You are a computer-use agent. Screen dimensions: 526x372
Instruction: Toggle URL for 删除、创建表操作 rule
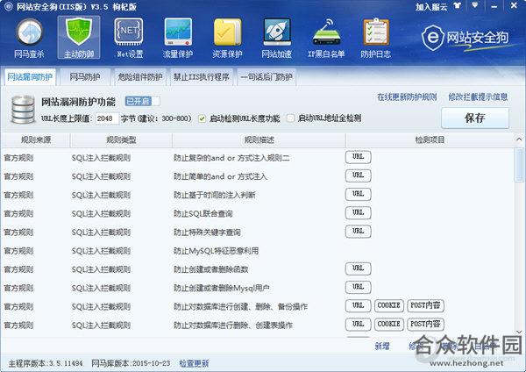coord(359,325)
